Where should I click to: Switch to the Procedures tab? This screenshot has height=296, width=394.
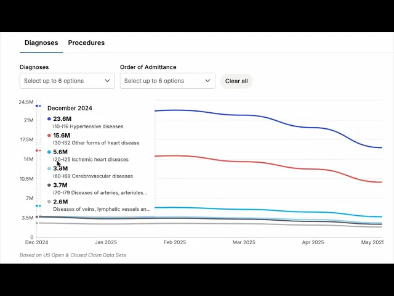tap(86, 43)
